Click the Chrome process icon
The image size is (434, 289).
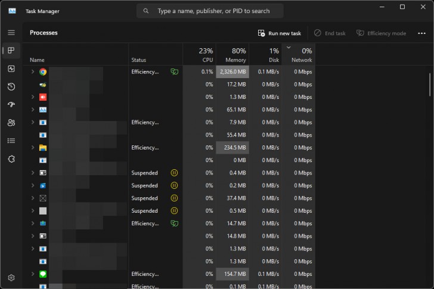[x=43, y=72]
